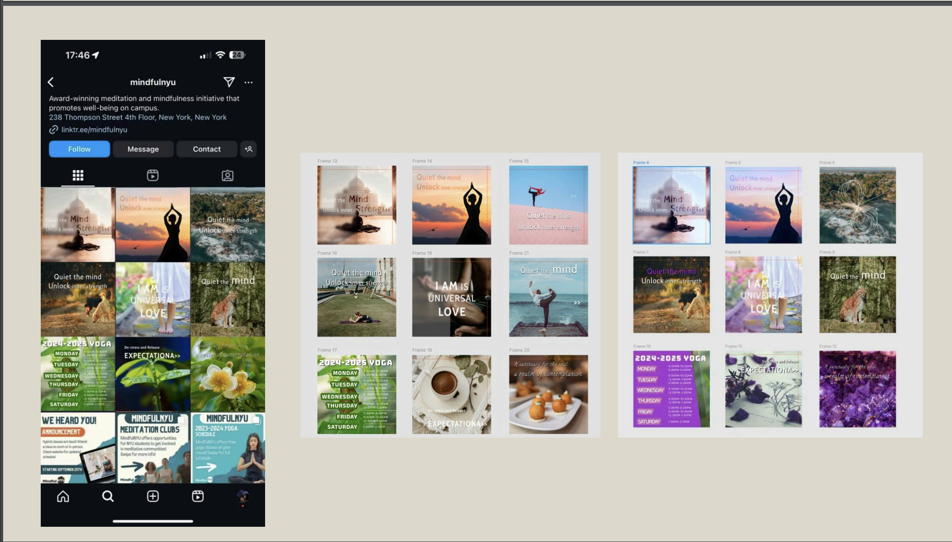This screenshot has height=542, width=952.
Task: Open the 238 Thompson Street address link
Action: [137, 117]
